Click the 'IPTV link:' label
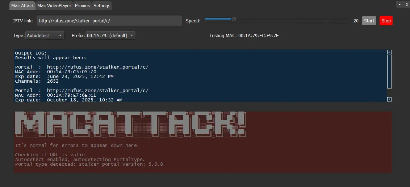The height and width of the screenshot is (187, 410). (x=23, y=21)
